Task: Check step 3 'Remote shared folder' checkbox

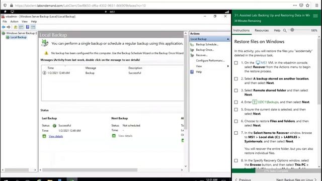Action: click(236, 90)
